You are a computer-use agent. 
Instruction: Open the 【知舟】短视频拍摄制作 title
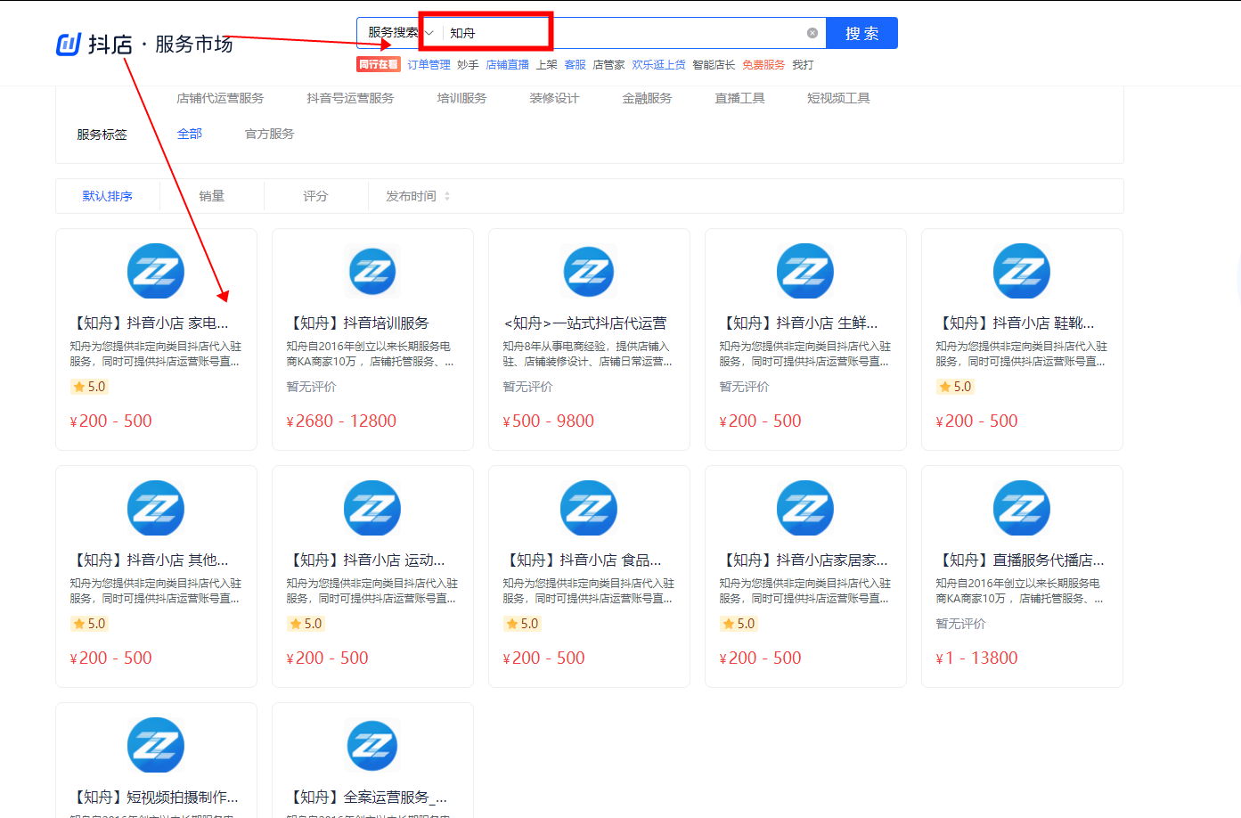pos(155,798)
